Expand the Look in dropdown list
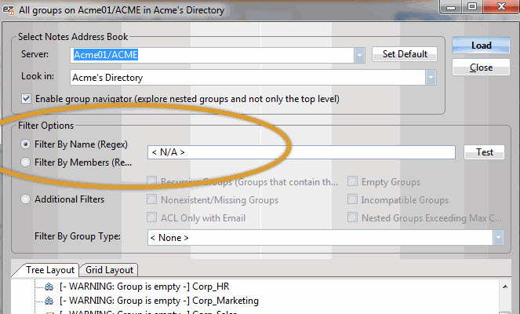The height and width of the screenshot is (314, 520). pos(431,78)
